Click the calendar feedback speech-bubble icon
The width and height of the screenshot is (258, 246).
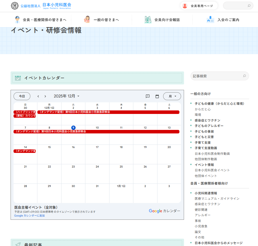point(148,96)
